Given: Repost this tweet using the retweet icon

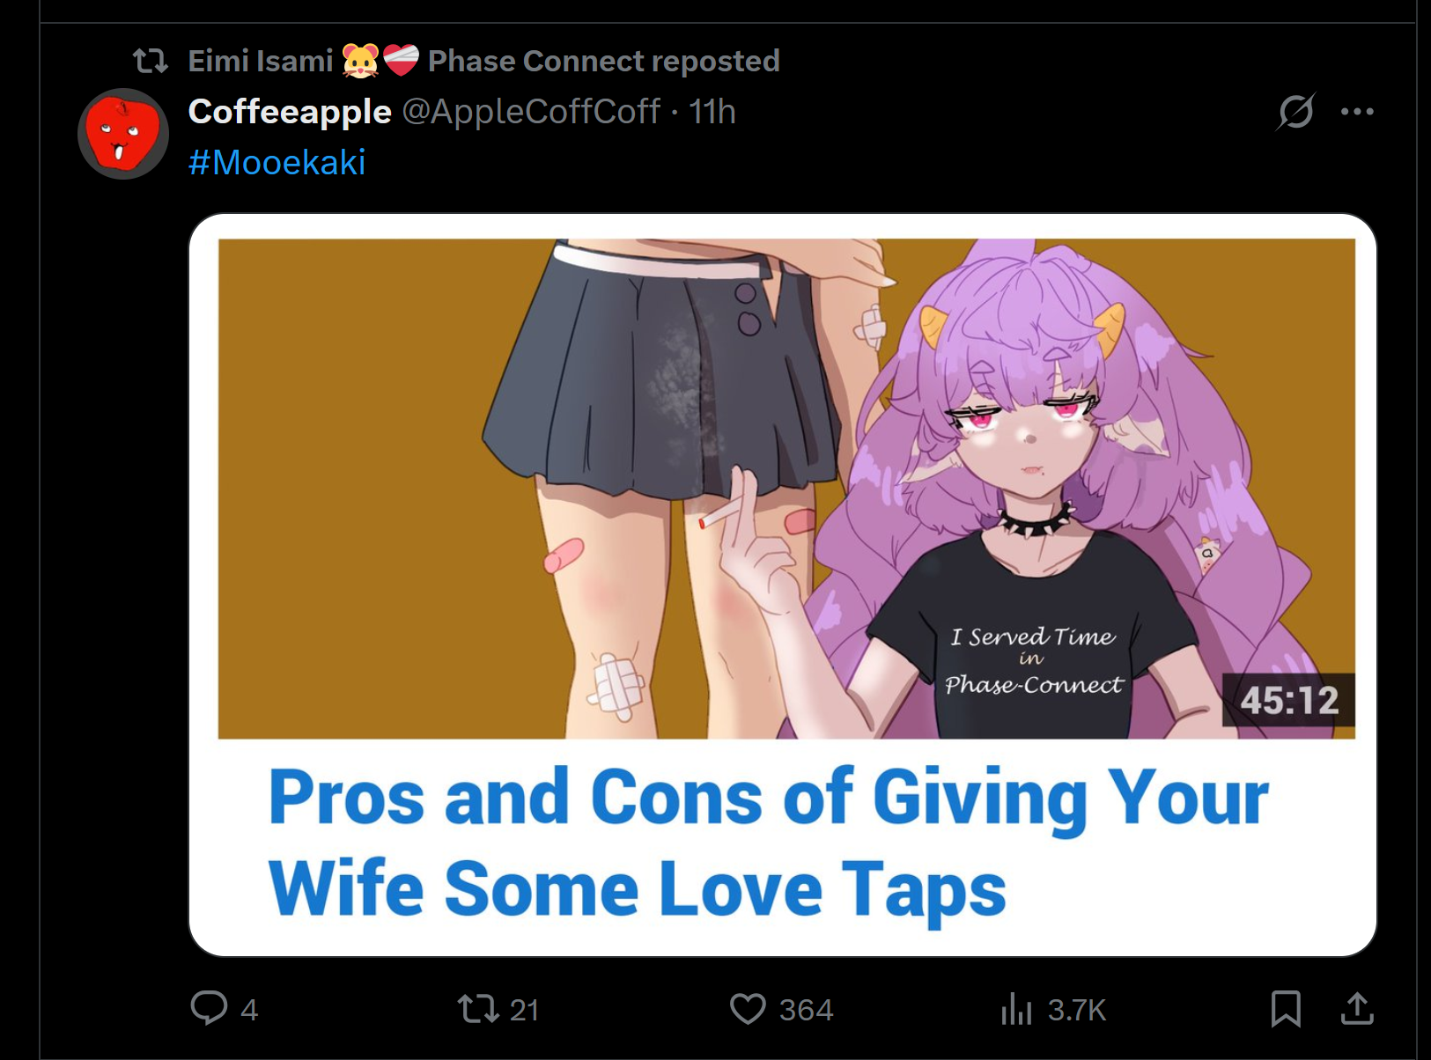Looking at the screenshot, I should click(x=478, y=1008).
